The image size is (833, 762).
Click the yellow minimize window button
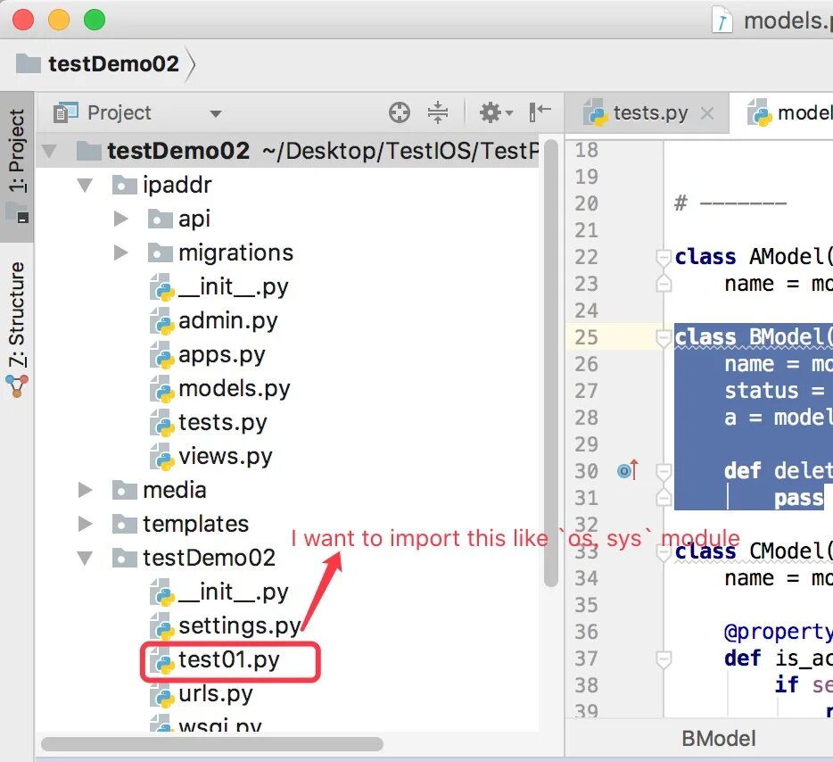point(59,20)
